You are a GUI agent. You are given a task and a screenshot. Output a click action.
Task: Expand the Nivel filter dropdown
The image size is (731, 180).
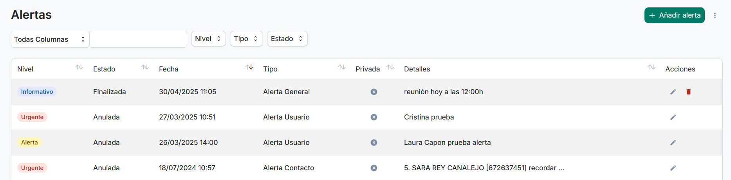point(208,39)
